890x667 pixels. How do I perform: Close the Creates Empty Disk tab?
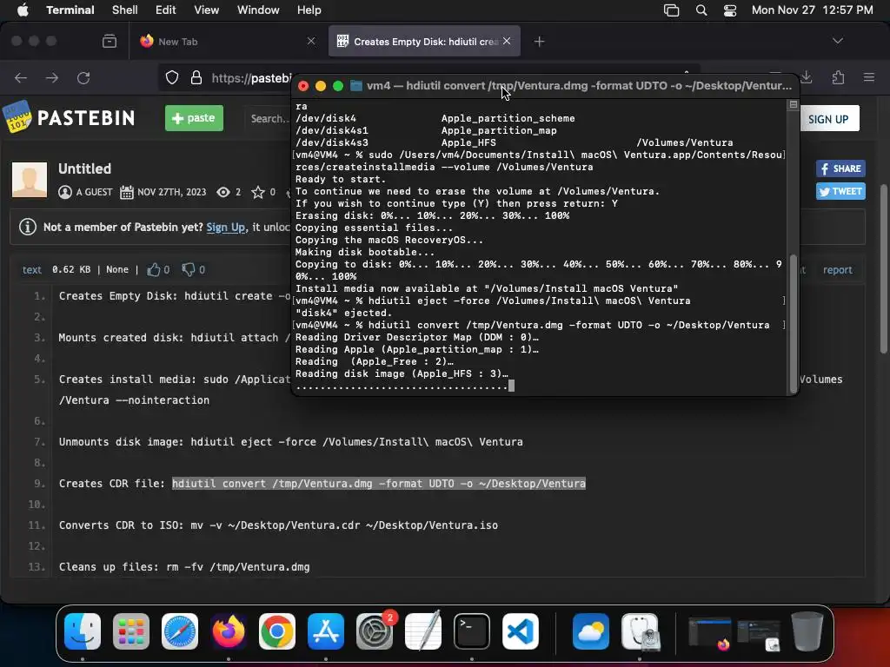[x=507, y=41]
